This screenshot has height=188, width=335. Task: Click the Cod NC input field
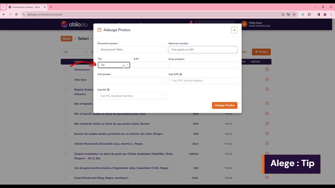coord(132,96)
